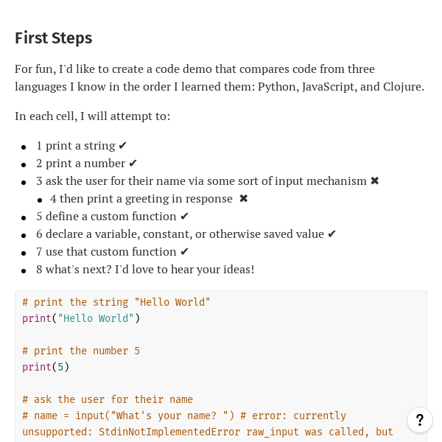The height and width of the screenshot is (442, 442).
Task: Click list item "5 define a custom function"
Action: [106, 217]
